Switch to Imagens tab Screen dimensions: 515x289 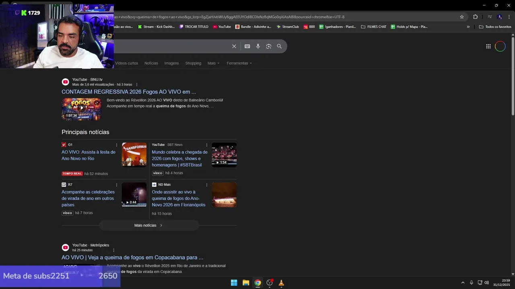click(171, 63)
